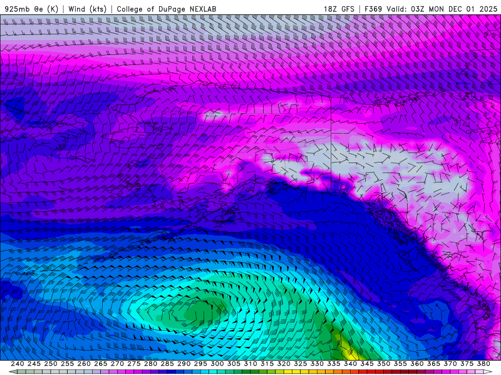The height and width of the screenshot is (375, 501).
Task: Click the 340 value on the color scale
Action: (350, 364)
